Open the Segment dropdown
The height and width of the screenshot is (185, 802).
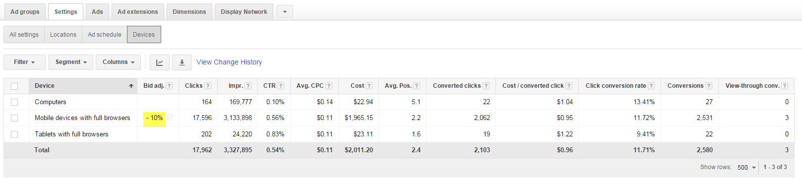[x=71, y=62]
